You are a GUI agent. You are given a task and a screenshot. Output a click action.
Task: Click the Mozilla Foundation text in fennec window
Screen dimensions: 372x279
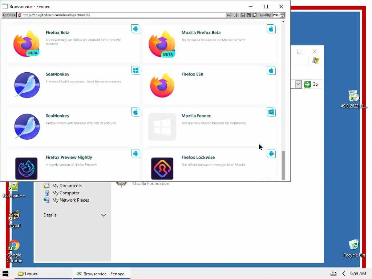pos(151,183)
